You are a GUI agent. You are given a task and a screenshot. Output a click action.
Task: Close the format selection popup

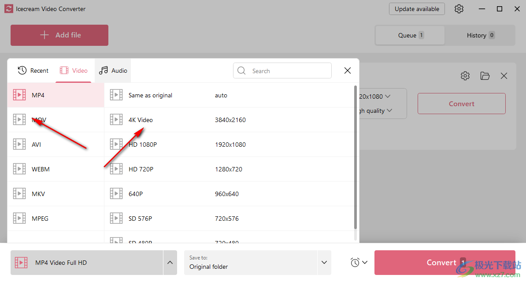[x=348, y=70]
